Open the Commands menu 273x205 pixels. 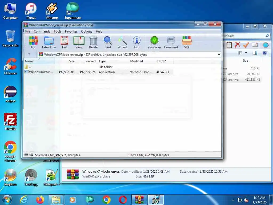[x=42, y=31]
